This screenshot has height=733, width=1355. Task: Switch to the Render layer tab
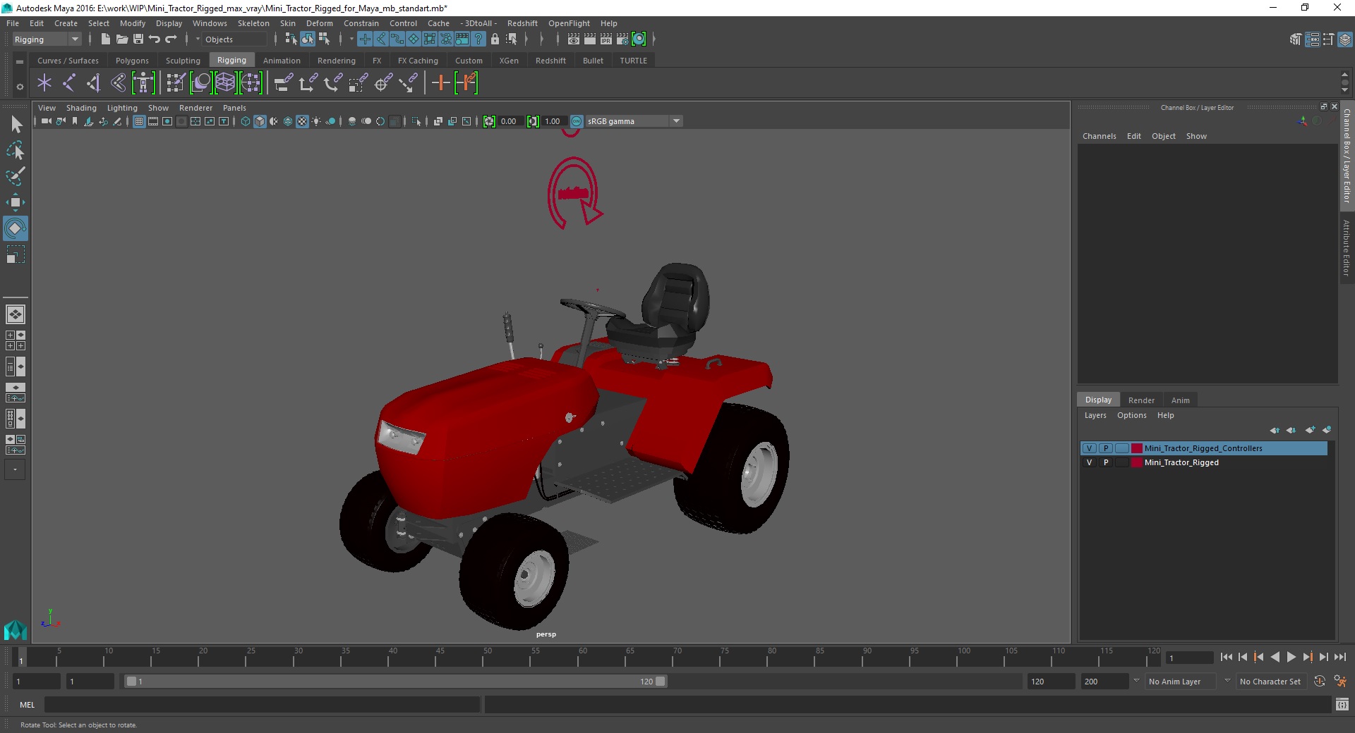1141,400
